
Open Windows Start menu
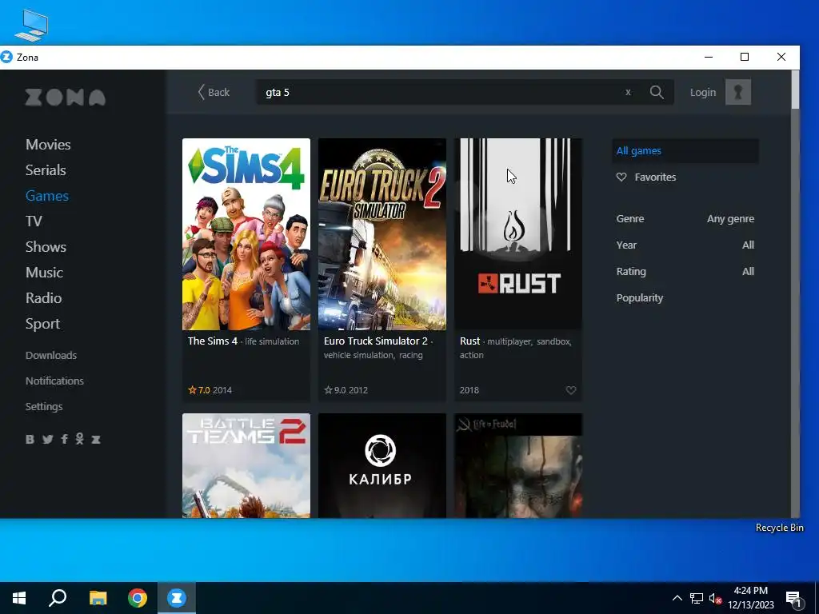19,598
